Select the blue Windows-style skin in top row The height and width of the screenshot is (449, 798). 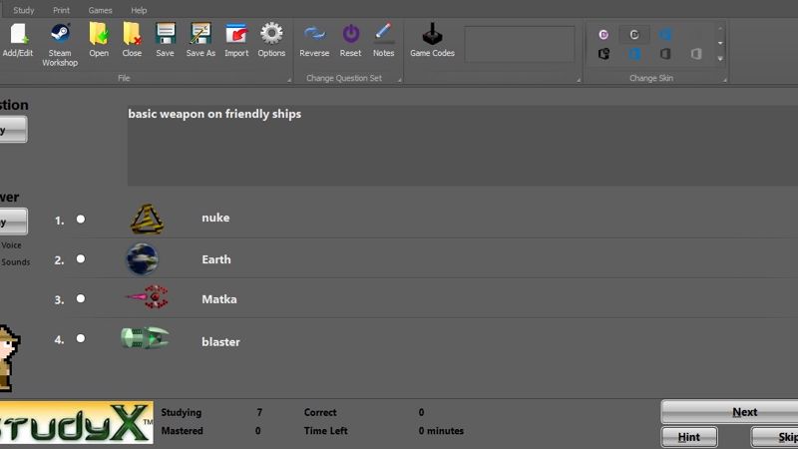(x=665, y=35)
